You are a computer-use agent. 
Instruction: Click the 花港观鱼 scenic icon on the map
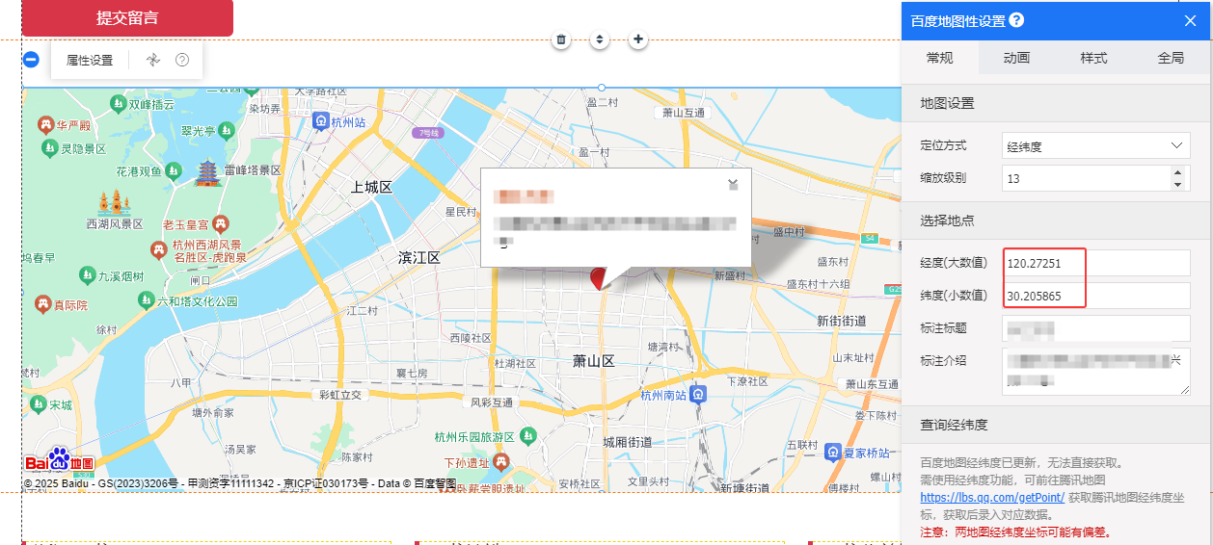click(x=173, y=170)
